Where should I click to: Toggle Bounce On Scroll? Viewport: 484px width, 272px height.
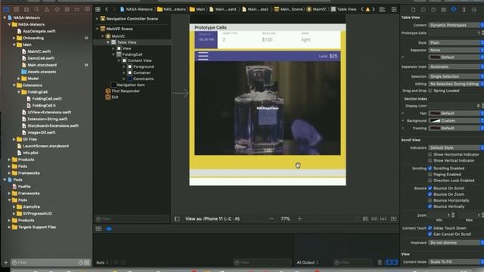430,188
